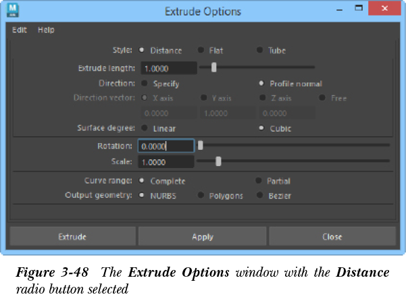Screen dimensions: 406x299
Task: Click the Scale value field
Action: pyautogui.click(x=166, y=162)
